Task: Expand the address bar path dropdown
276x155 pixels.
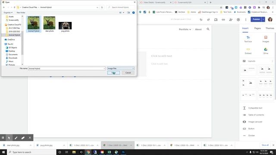Action: click(x=97, y=7)
